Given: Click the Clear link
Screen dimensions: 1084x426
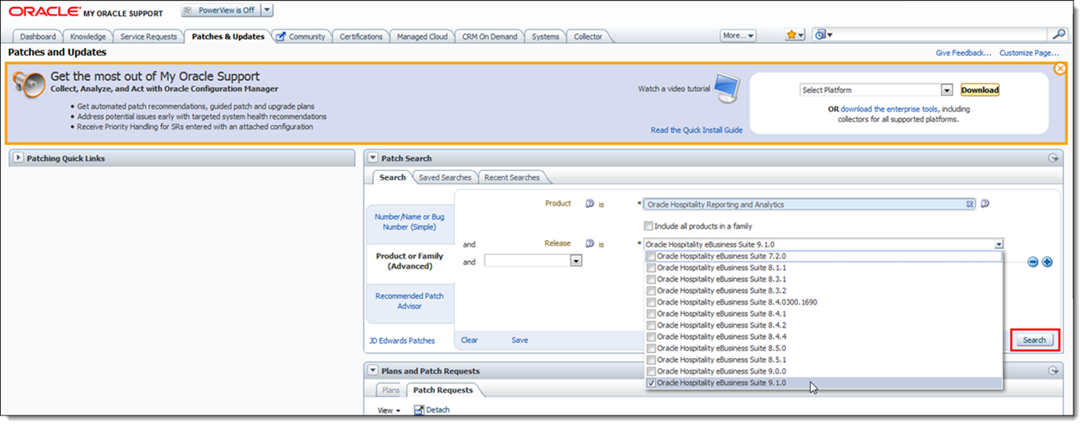Looking at the screenshot, I should (x=469, y=340).
